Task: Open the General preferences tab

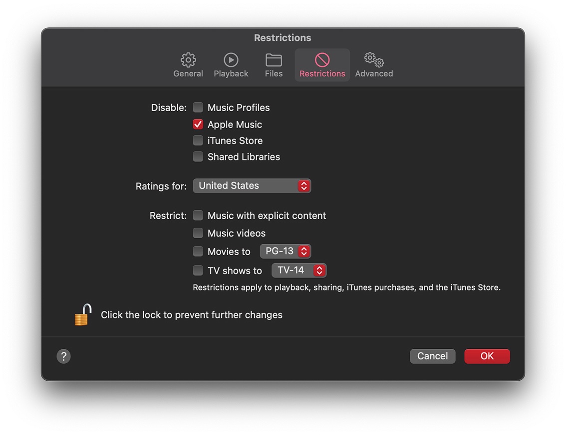Action: point(188,65)
